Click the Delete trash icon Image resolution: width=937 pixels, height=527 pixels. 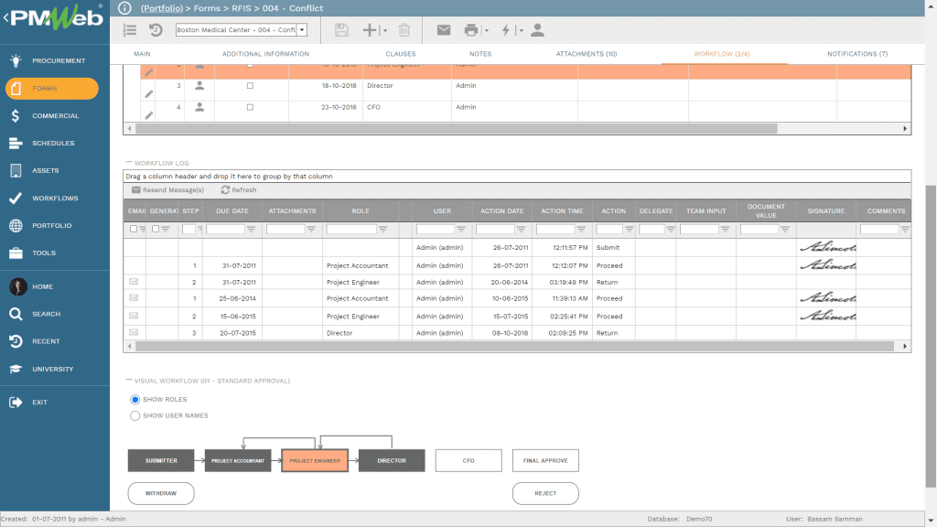point(404,30)
